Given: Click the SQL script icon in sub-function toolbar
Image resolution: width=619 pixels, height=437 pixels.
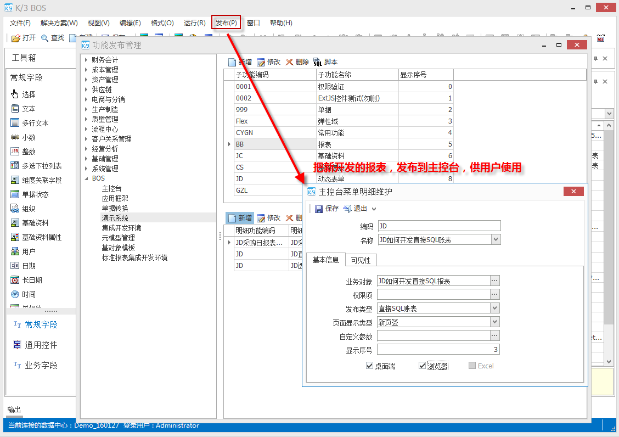Looking at the screenshot, I should point(317,62).
